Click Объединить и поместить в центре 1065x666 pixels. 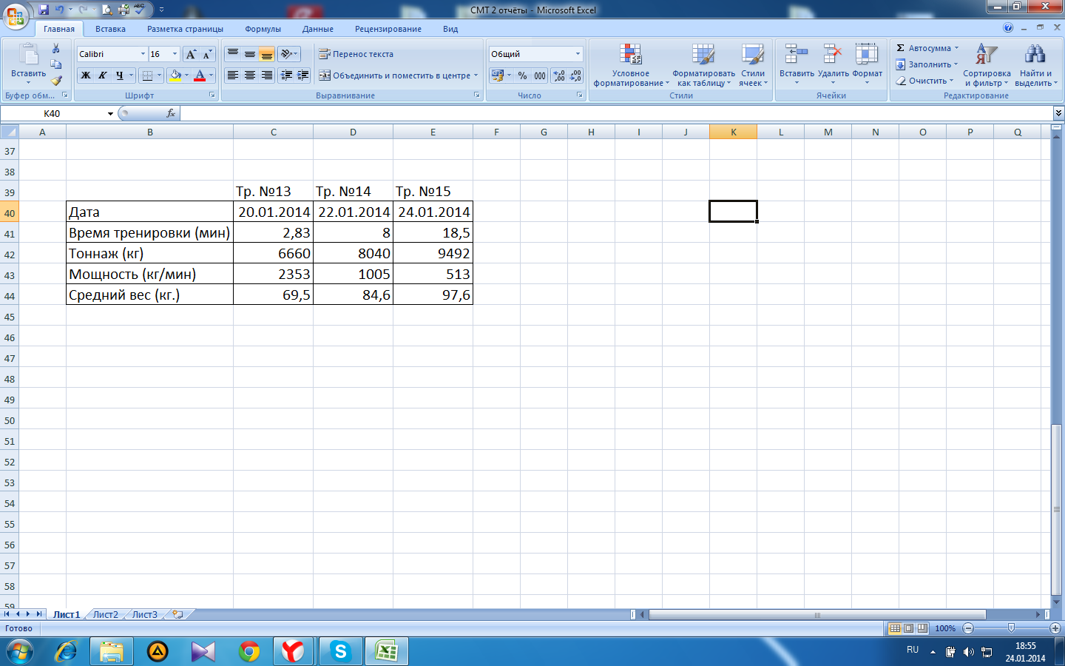click(398, 75)
